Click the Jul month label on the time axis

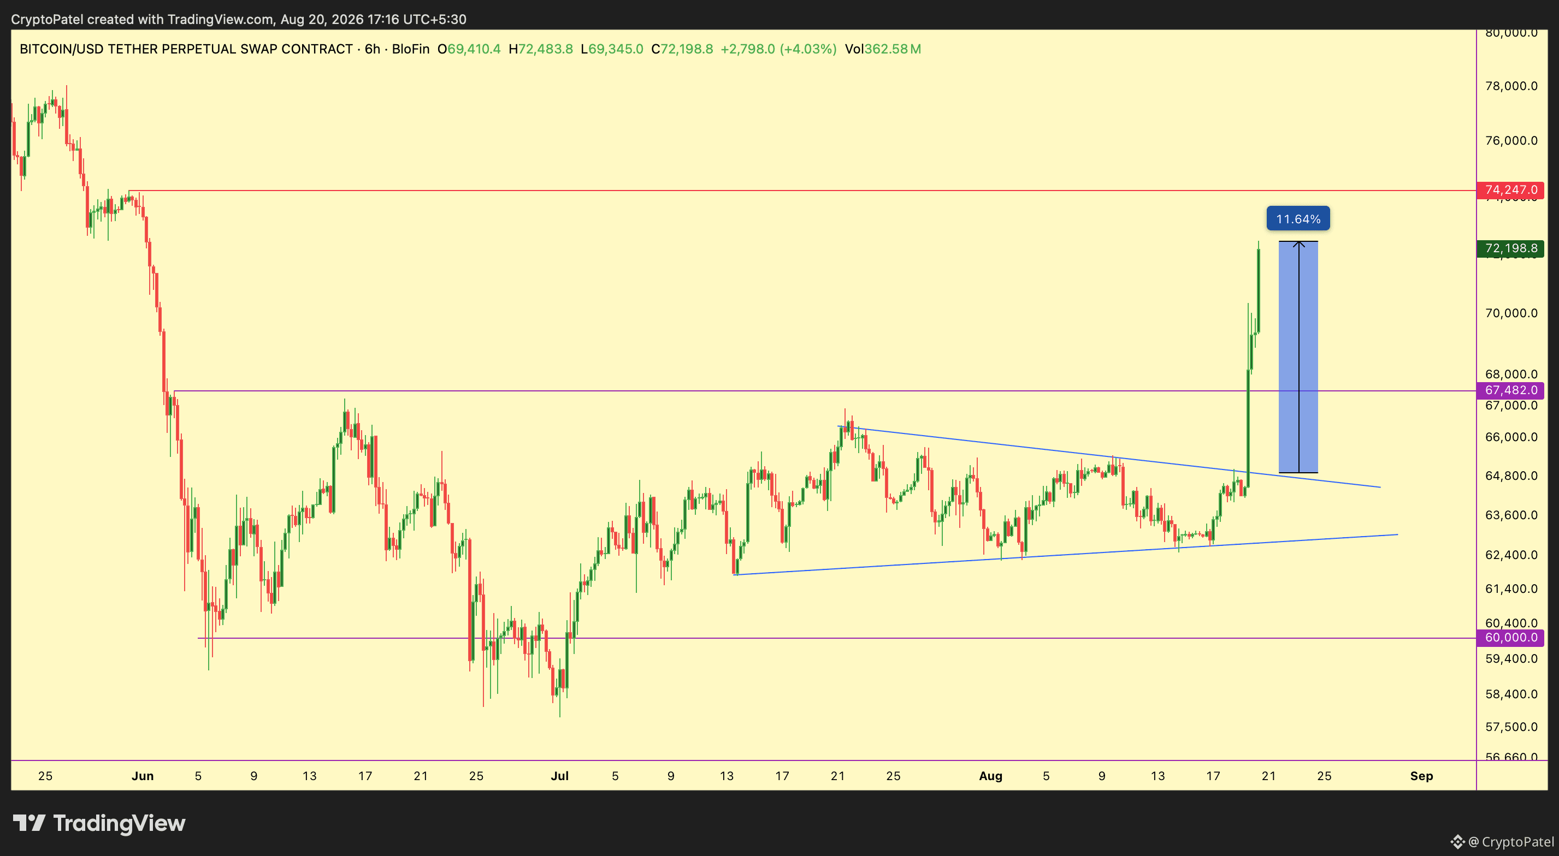pyautogui.click(x=560, y=776)
